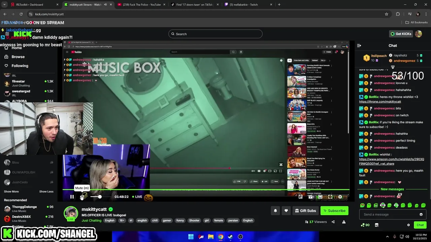Click Show More in sidebar
Viewport: 431px width, 242px height.
(x=11, y=192)
